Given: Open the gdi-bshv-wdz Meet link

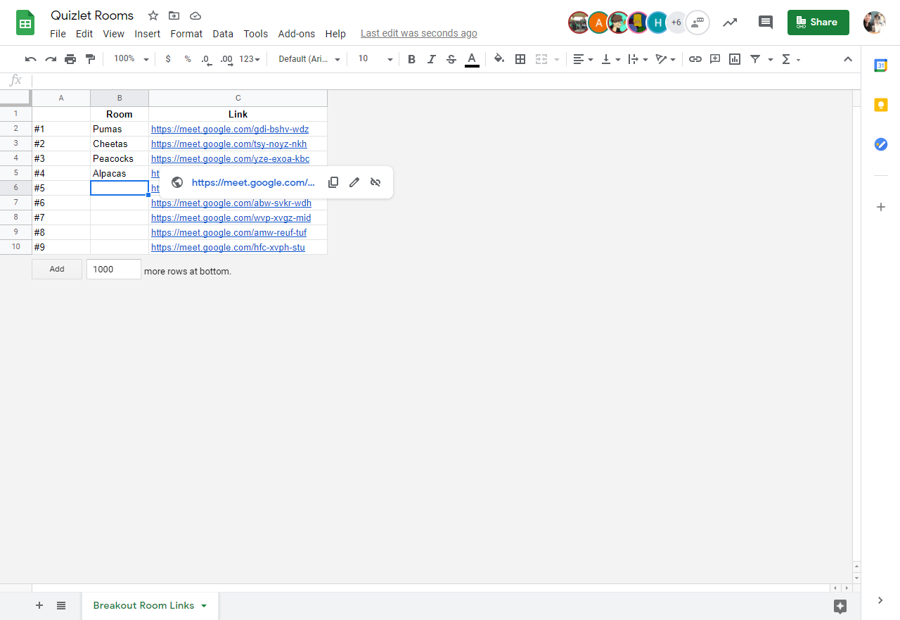Looking at the screenshot, I should (230, 129).
